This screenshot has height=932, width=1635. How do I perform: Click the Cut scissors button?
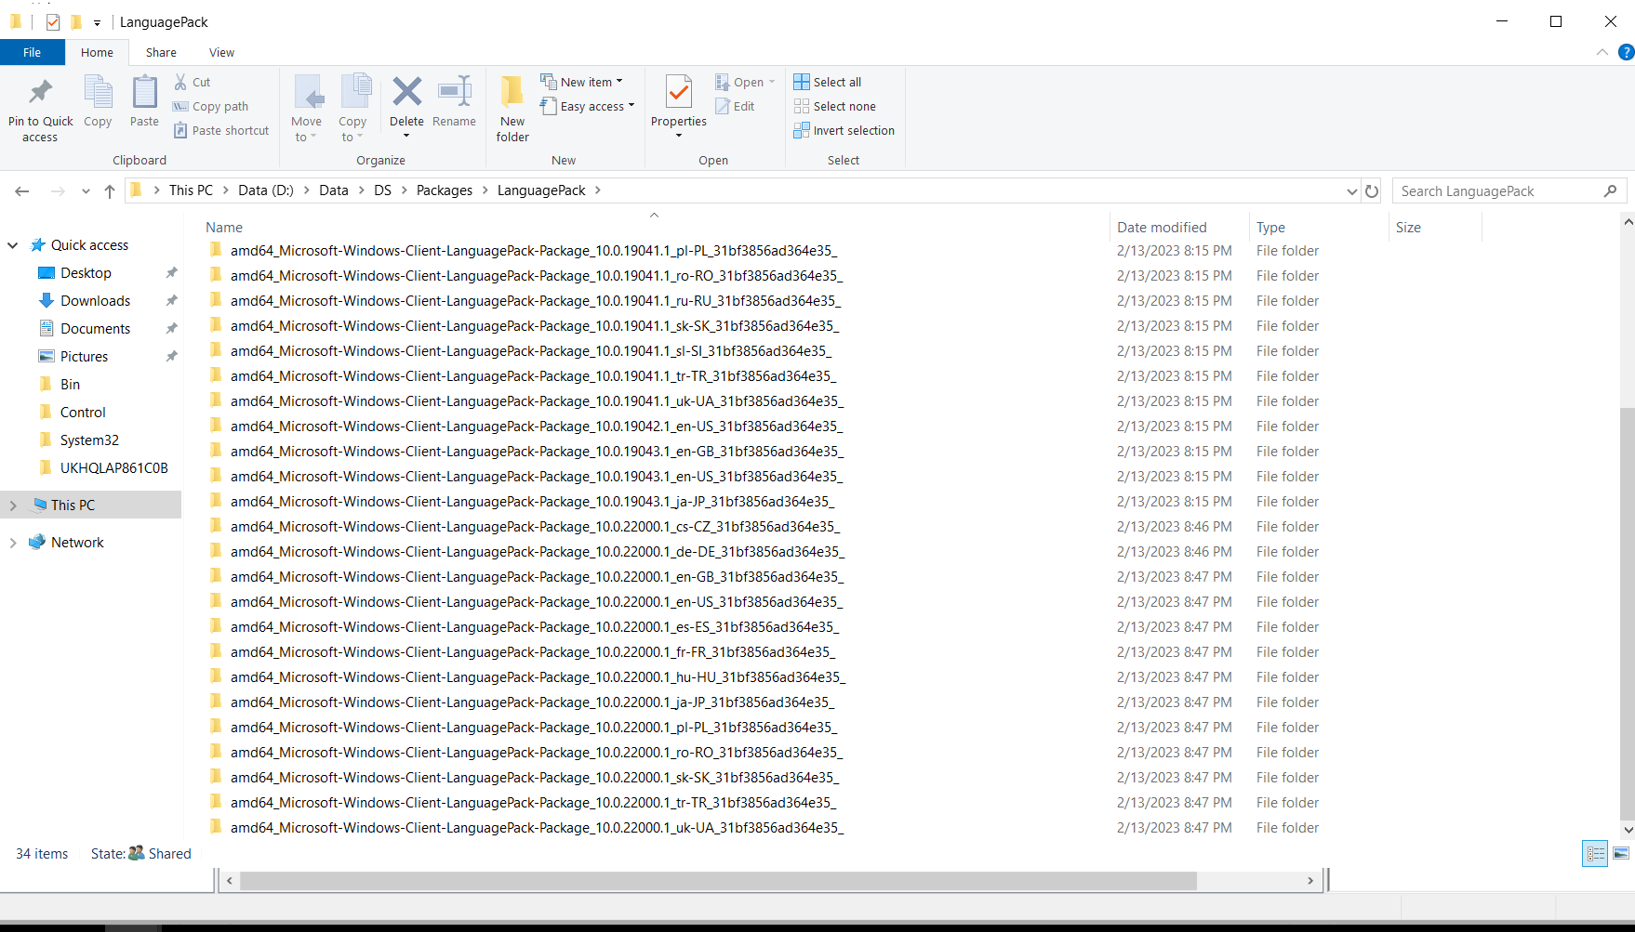pos(193,82)
